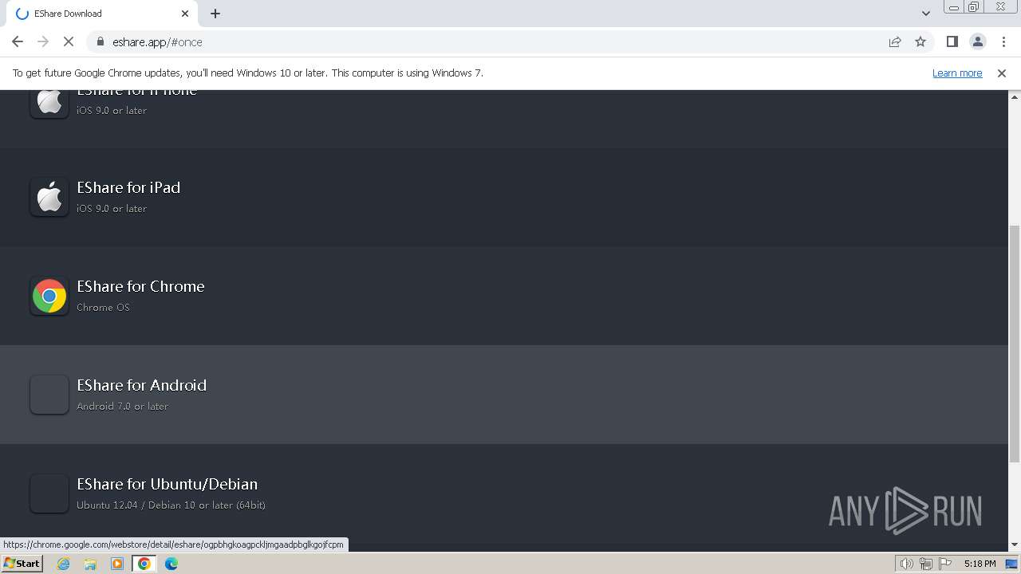
Task: Open the side panel icon
Action: pos(952,41)
